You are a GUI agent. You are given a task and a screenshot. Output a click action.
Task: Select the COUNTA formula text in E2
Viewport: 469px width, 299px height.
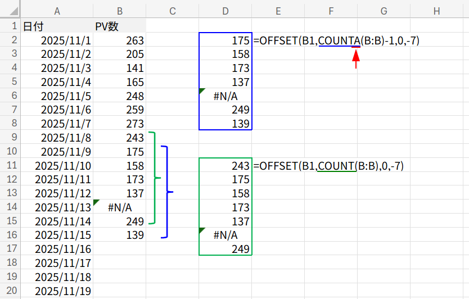click(x=336, y=40)
